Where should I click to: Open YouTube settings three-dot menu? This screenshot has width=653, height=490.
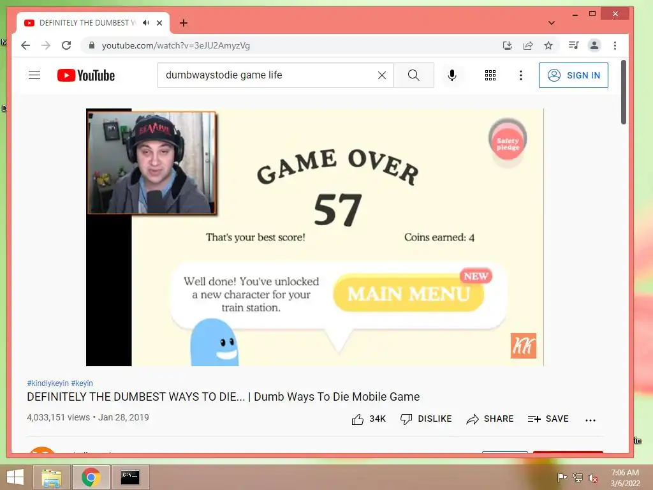point(520,75)
